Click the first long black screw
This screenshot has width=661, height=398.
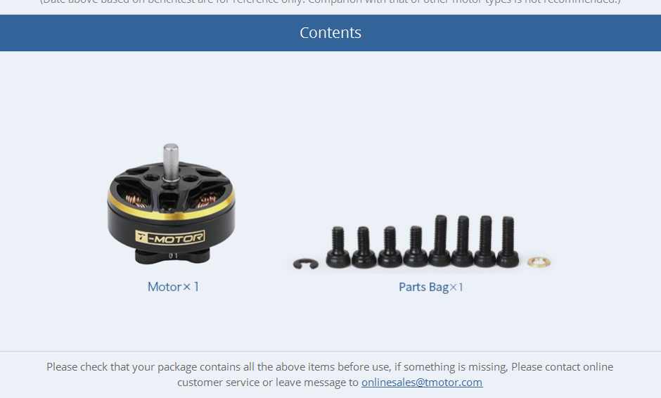click(x=440, y=241)
